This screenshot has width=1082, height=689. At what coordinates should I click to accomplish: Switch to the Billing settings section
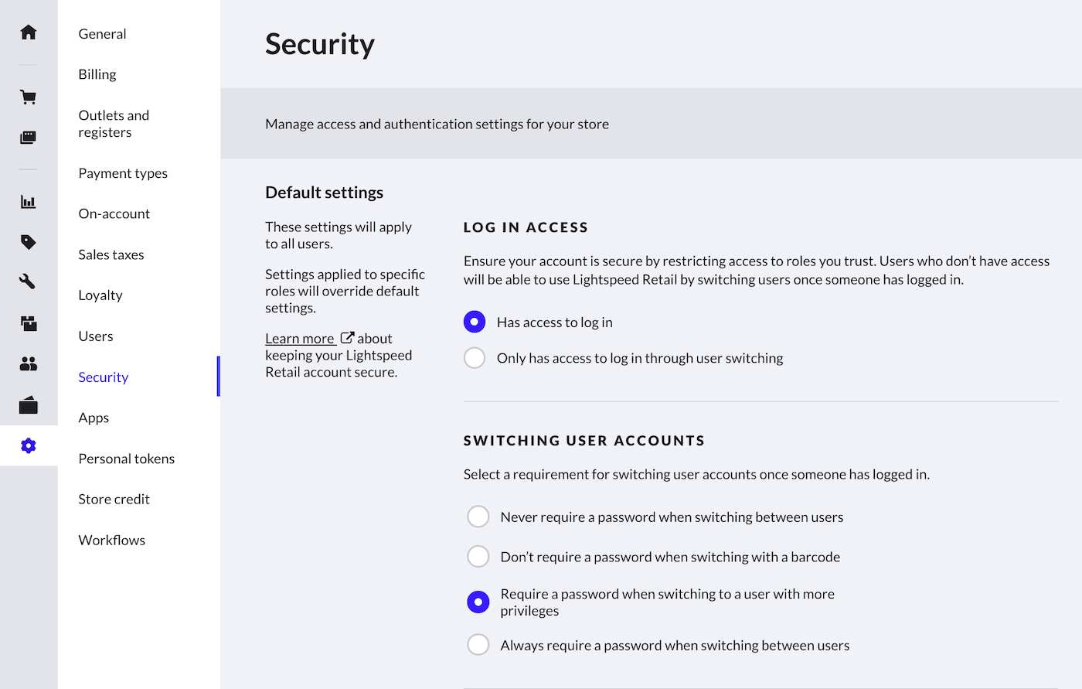pyautogui.click(x=97, y=73)
